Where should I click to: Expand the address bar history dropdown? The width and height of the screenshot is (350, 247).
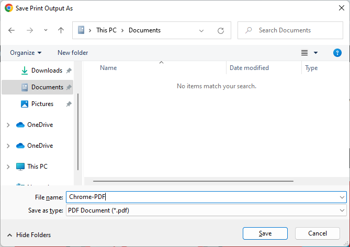coord(201,30)
